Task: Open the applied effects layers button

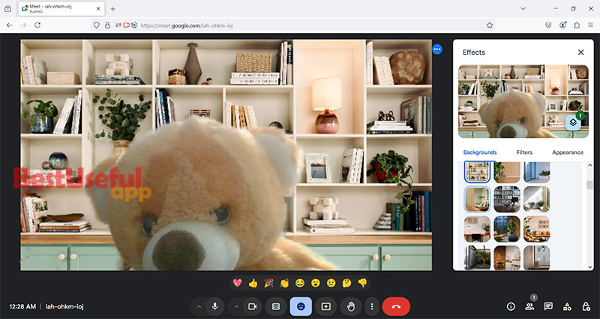Action: tap(573, 122)
